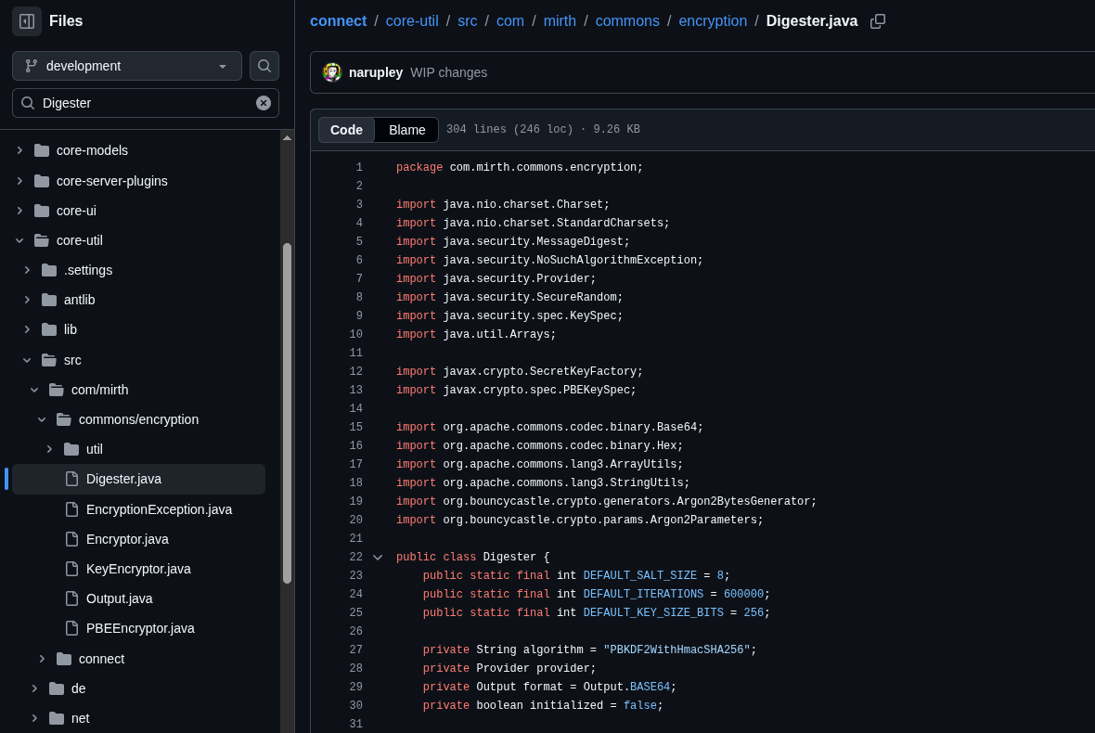Open the com breadcrumb link
Image resolution: width=1095 pixels, height=733 pixels.
pyautogui.click(x=509, y=21)
